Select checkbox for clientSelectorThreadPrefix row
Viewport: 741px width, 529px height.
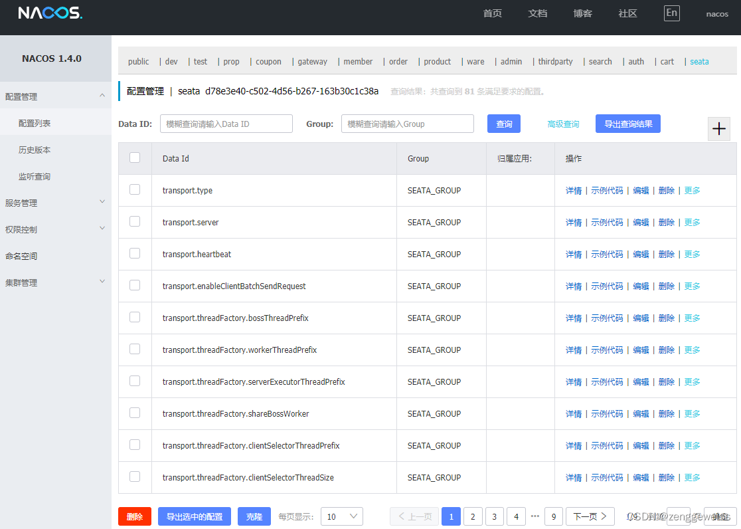pyautogui.click(x=135, y=445)
